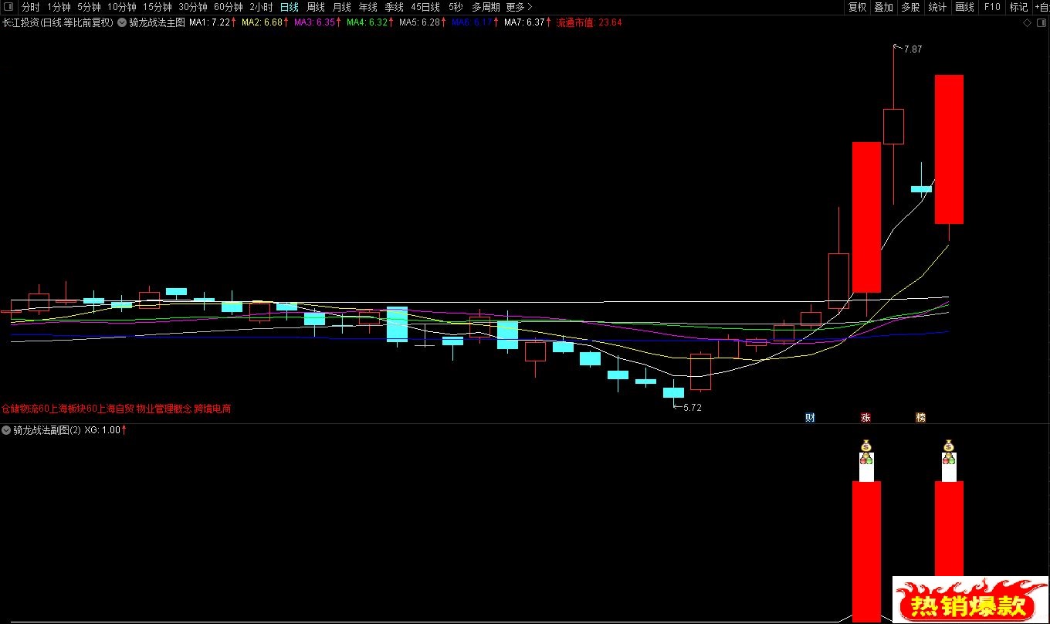The height and width of the screenshot is (624, 1050).
Task: Click the MA5: 6.28 value label
Action: click(x=419, y=22)
